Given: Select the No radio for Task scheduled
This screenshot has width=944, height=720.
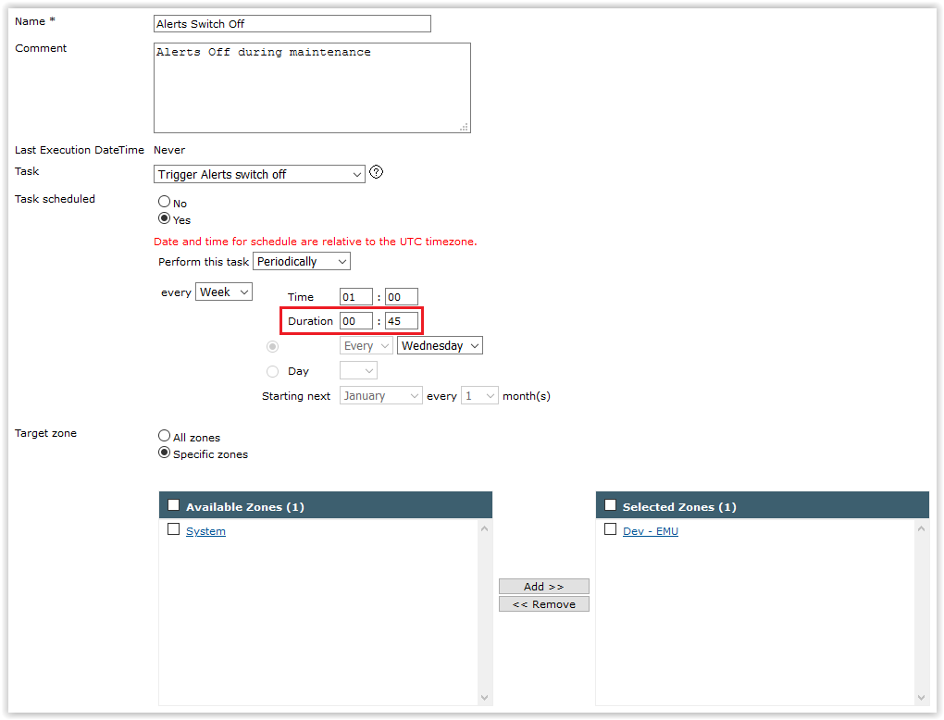Looking at the screenshot, I should [x=164, y=202].
